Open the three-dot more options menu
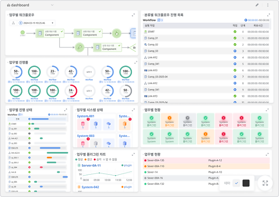279x197 pixels. click(x=268, y=5)
